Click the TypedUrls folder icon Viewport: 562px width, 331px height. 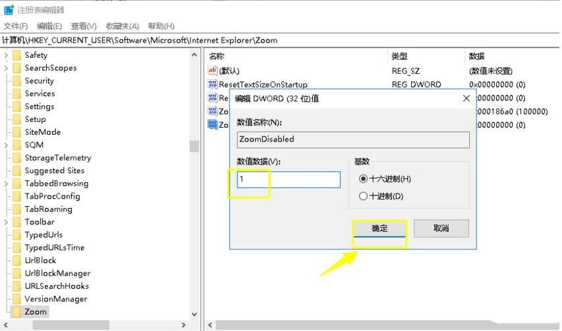pos(16,235)
